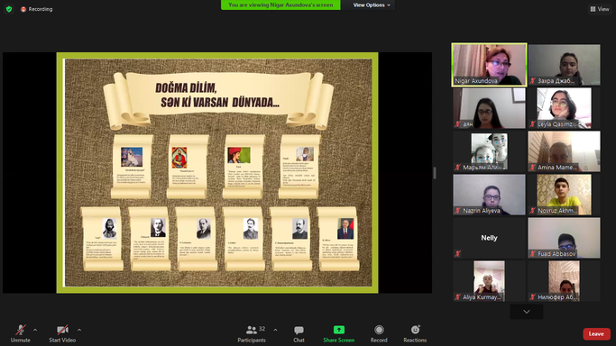Select Nigar Axundova's video thumbnail
The image size is (616, 346).
[489, 65]
